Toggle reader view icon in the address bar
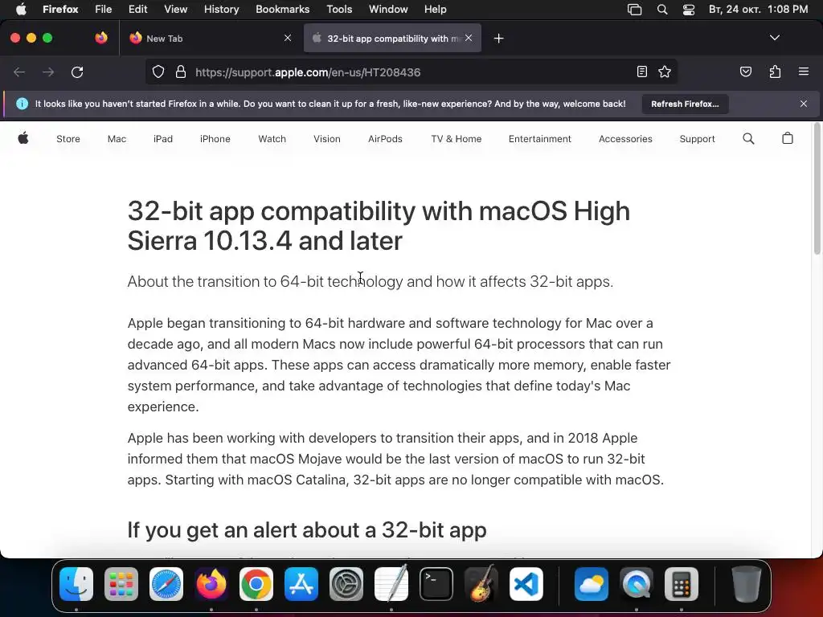 click(x=641, y=72)
